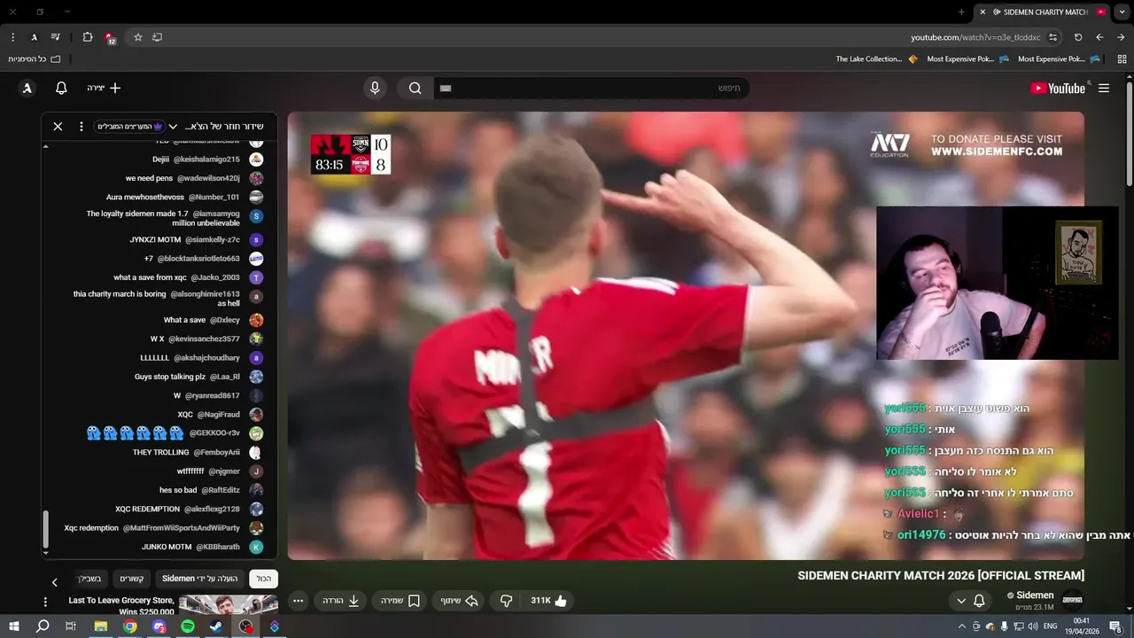Close the live chat replay panel

pyautogui.click(x=58, y=126)
